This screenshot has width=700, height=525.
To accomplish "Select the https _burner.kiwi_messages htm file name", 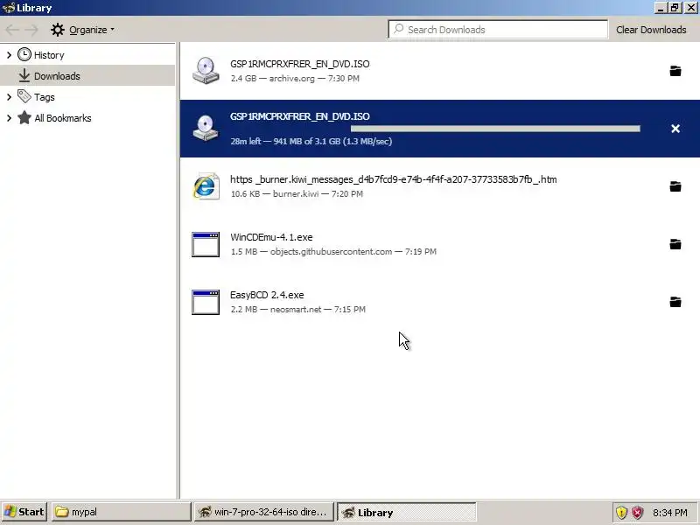I will pos(393,179).
